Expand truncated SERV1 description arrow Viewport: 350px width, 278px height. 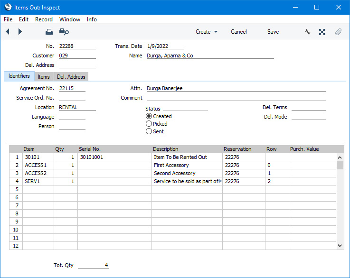tap(220, 181)
